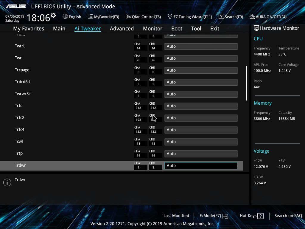The width and height of the screenshot is (305, 229).
Task: Select the Trtp setting label
Action: click(19, 153)
